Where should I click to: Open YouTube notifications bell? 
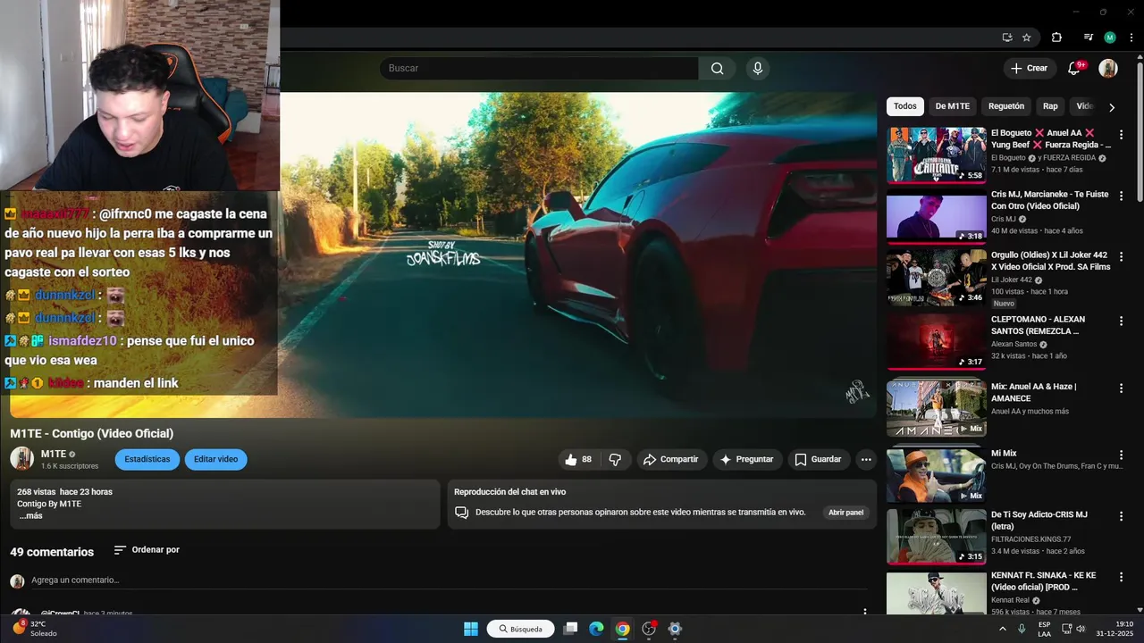pos(1074,69)
